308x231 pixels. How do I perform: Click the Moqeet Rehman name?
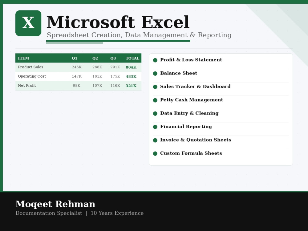point(55,204)
